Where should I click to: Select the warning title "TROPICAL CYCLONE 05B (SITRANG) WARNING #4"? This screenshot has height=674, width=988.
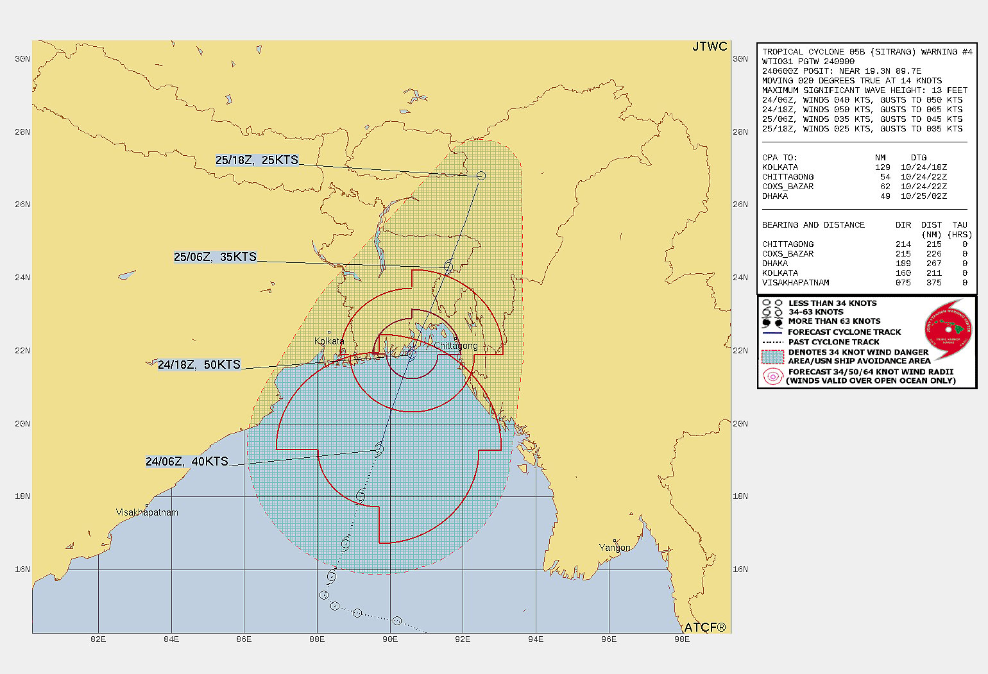(x=867, y=52)
